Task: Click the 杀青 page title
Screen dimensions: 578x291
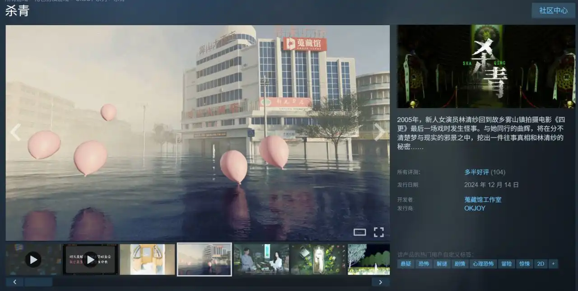Action: click(17, 11)
